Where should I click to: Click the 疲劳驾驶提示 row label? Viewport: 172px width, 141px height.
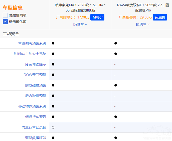click(x=36, y=64)
